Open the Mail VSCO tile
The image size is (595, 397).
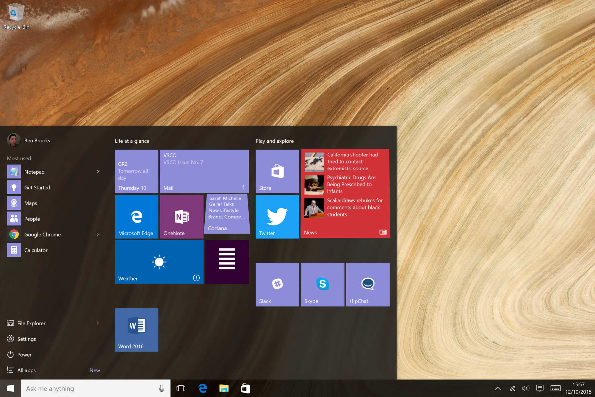pos(204,172)
